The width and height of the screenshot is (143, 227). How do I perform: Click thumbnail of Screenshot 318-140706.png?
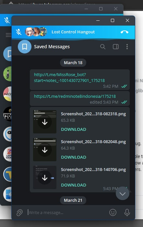tap(45, 177)
